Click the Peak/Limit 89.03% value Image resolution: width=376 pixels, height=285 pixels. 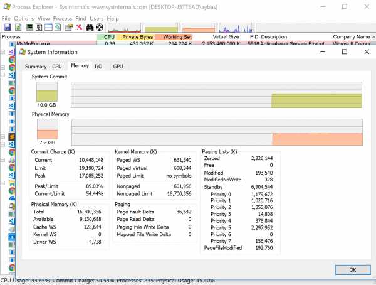tap(95, 186)
